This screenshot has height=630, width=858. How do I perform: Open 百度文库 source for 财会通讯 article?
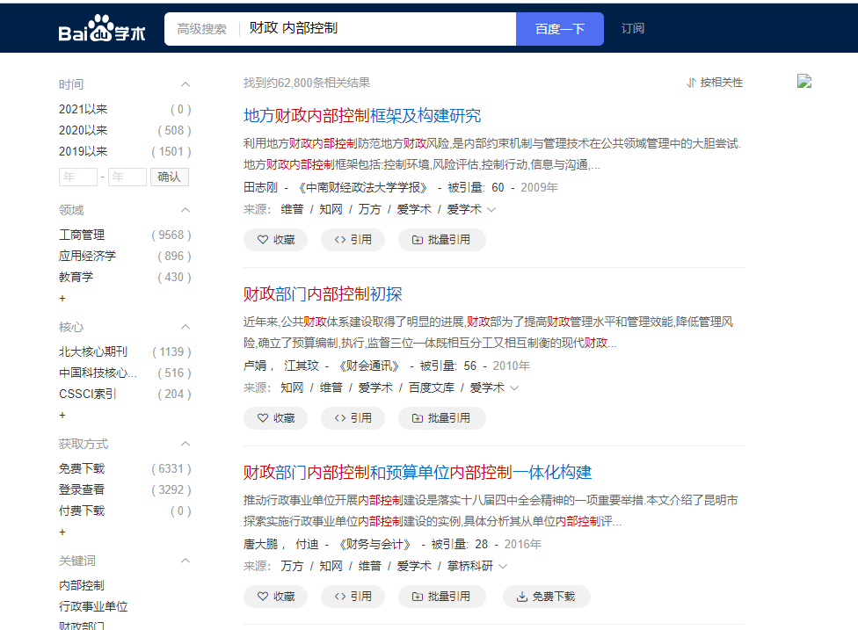[431, 387]
